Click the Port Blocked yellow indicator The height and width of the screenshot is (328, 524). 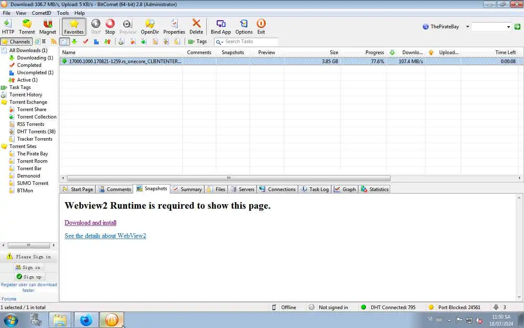pos(431,307)
